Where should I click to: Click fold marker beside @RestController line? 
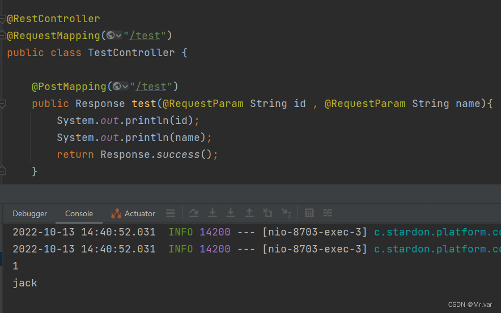click(x=3, y=19)
